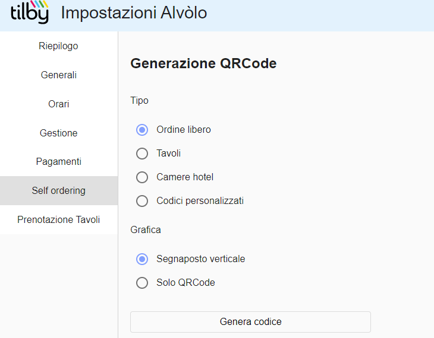Choose the Tavoli radio option

(x=142, y=154)
